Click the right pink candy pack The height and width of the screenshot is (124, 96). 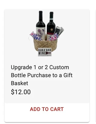54,37
